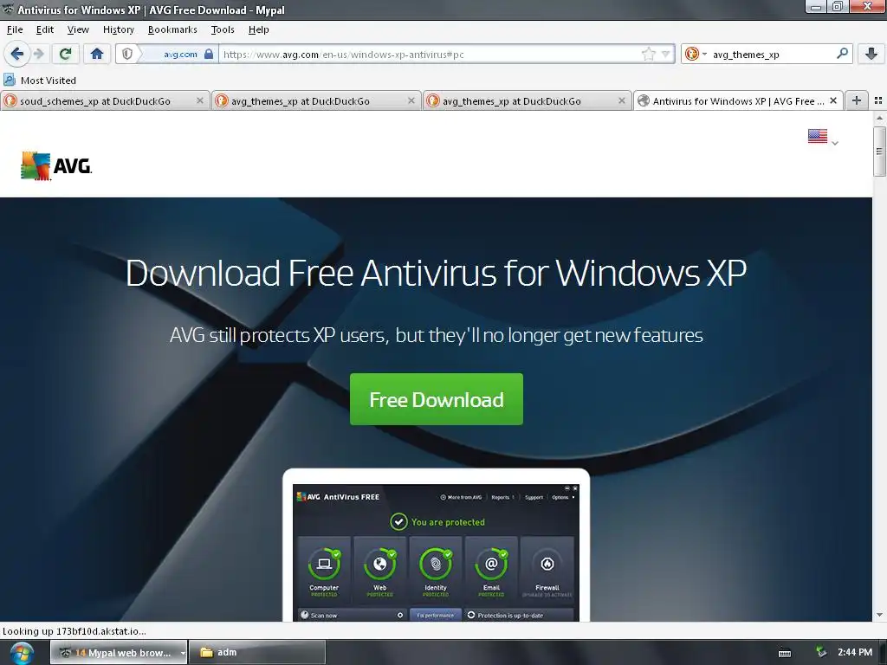Click the address bar URL field
Viewport: 887px width, 665px height.
430,55
